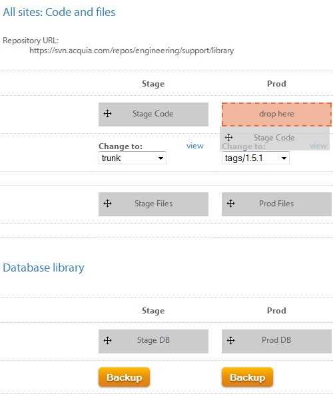Select the Stage Files block
333x394 pixels.
point(153,204)
